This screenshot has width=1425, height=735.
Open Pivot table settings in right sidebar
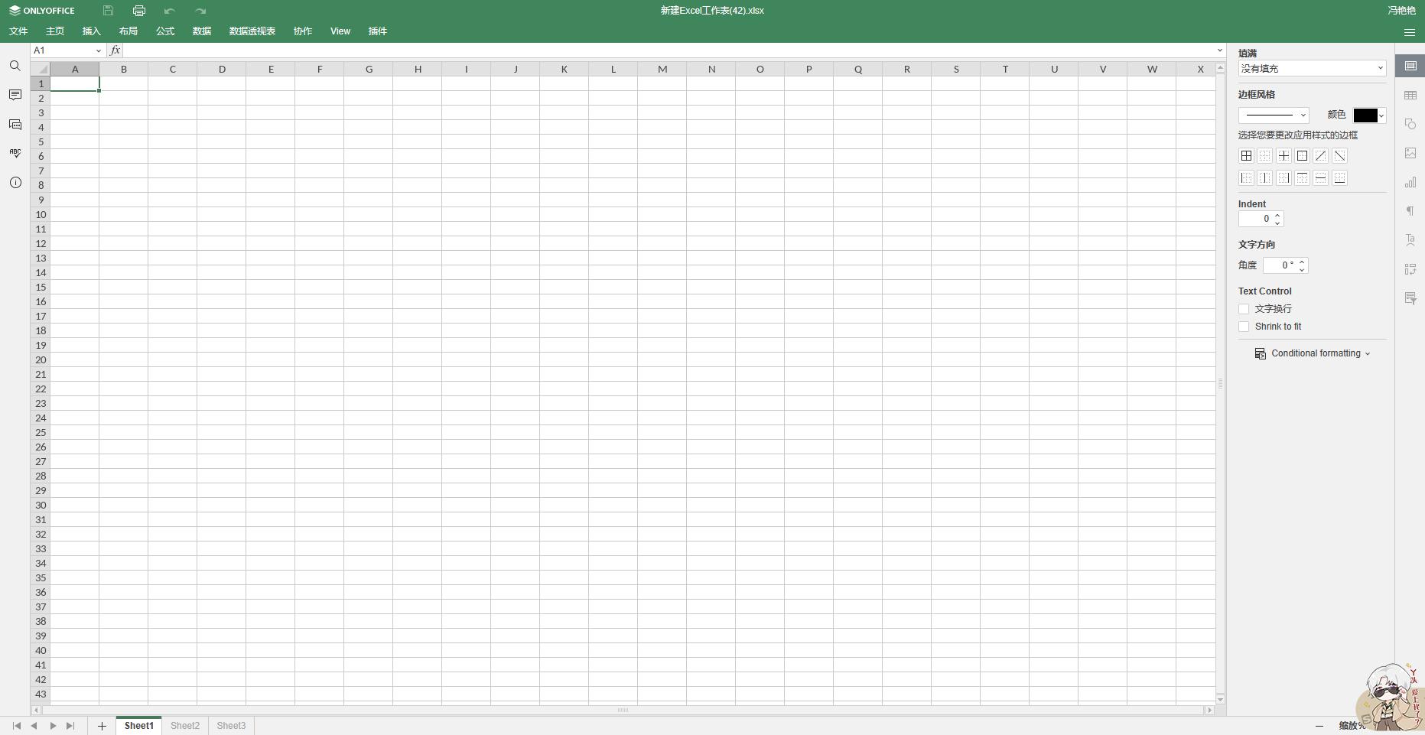(1410, 269)
